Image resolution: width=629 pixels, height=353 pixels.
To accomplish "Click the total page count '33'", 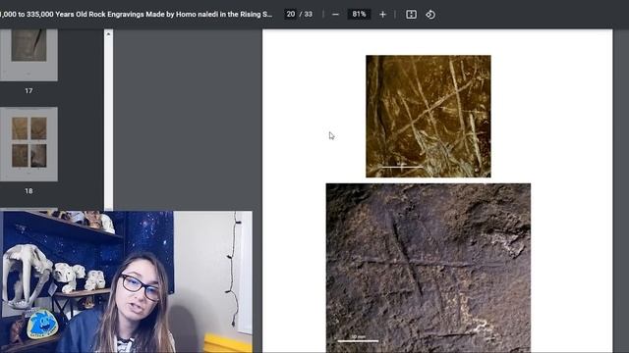I will (x=308, y=14).
